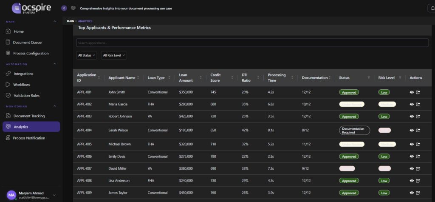Image resolution: width=435 pixels, height=202 pixels.
Task: Open the notifications bell
Action: 432,9
